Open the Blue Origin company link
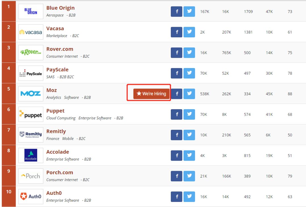 tap(60, 8)
